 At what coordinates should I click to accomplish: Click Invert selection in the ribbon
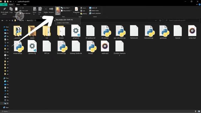tap(95, 13)
